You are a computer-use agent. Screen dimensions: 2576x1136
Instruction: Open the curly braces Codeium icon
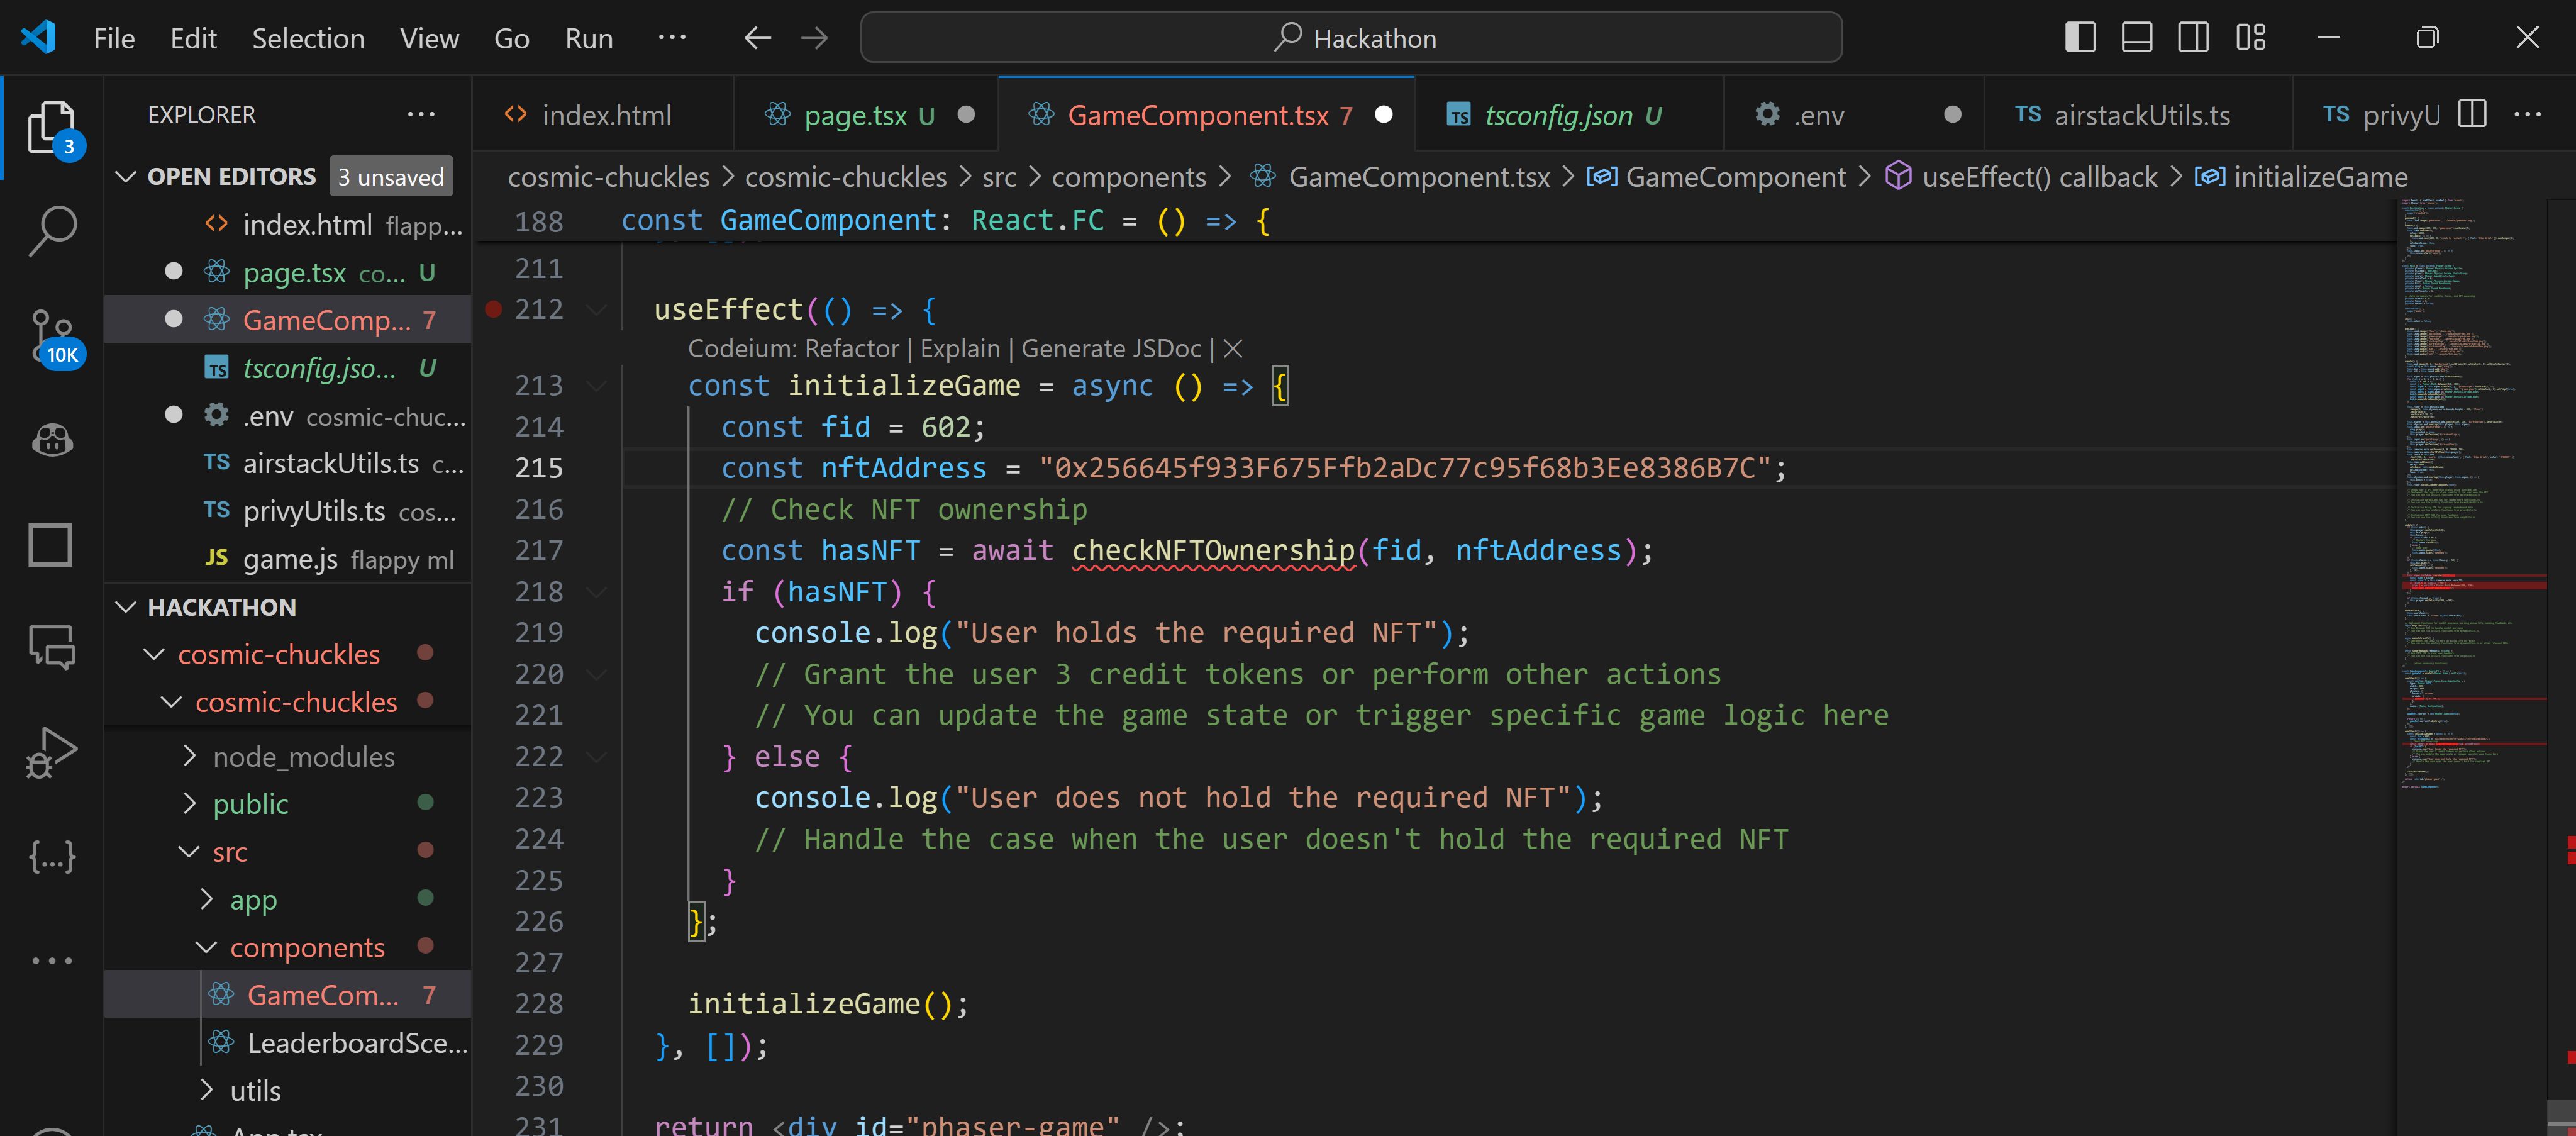point(52,857)
